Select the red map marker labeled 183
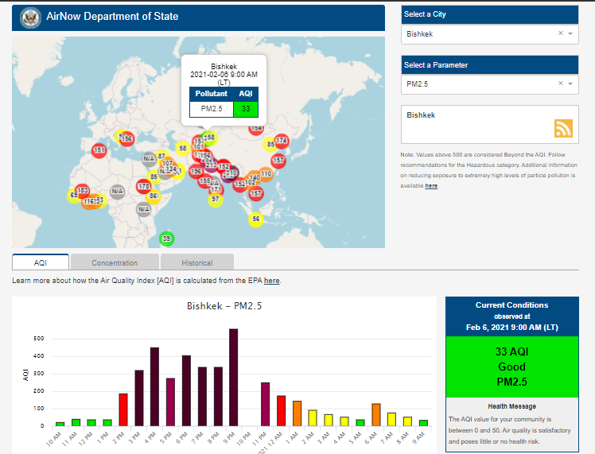Image resolution: width=595 pixels, height=454 pixels. pos(83,191)
